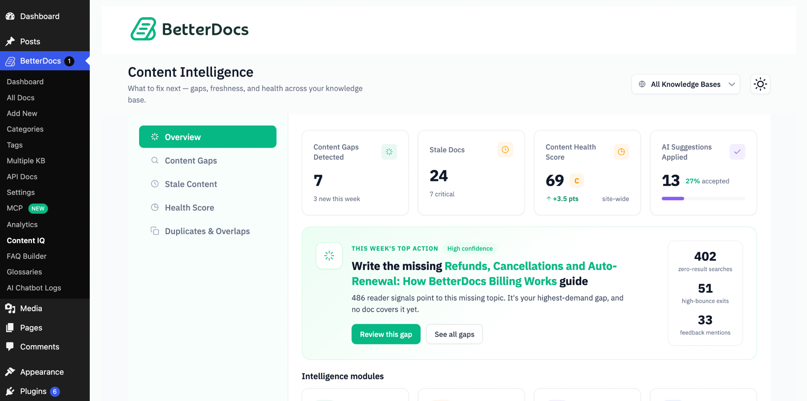Image resolution: width=807 pixels, height=401 pixels.
Task: Click the WordPress Dashboard palette icon
Action: pyautogui.click(x=10, y=16)
